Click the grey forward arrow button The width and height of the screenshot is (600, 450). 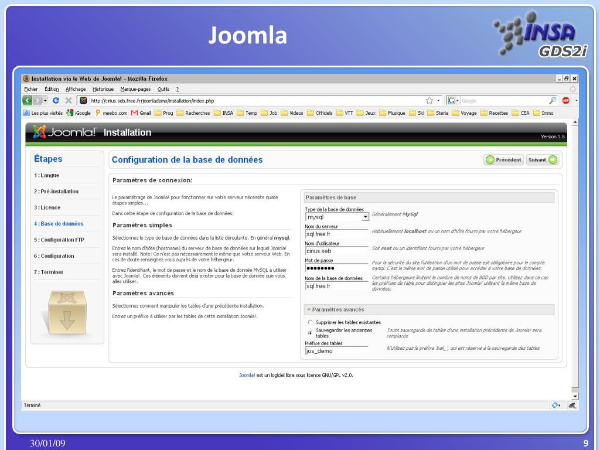[x=37, y=101]
